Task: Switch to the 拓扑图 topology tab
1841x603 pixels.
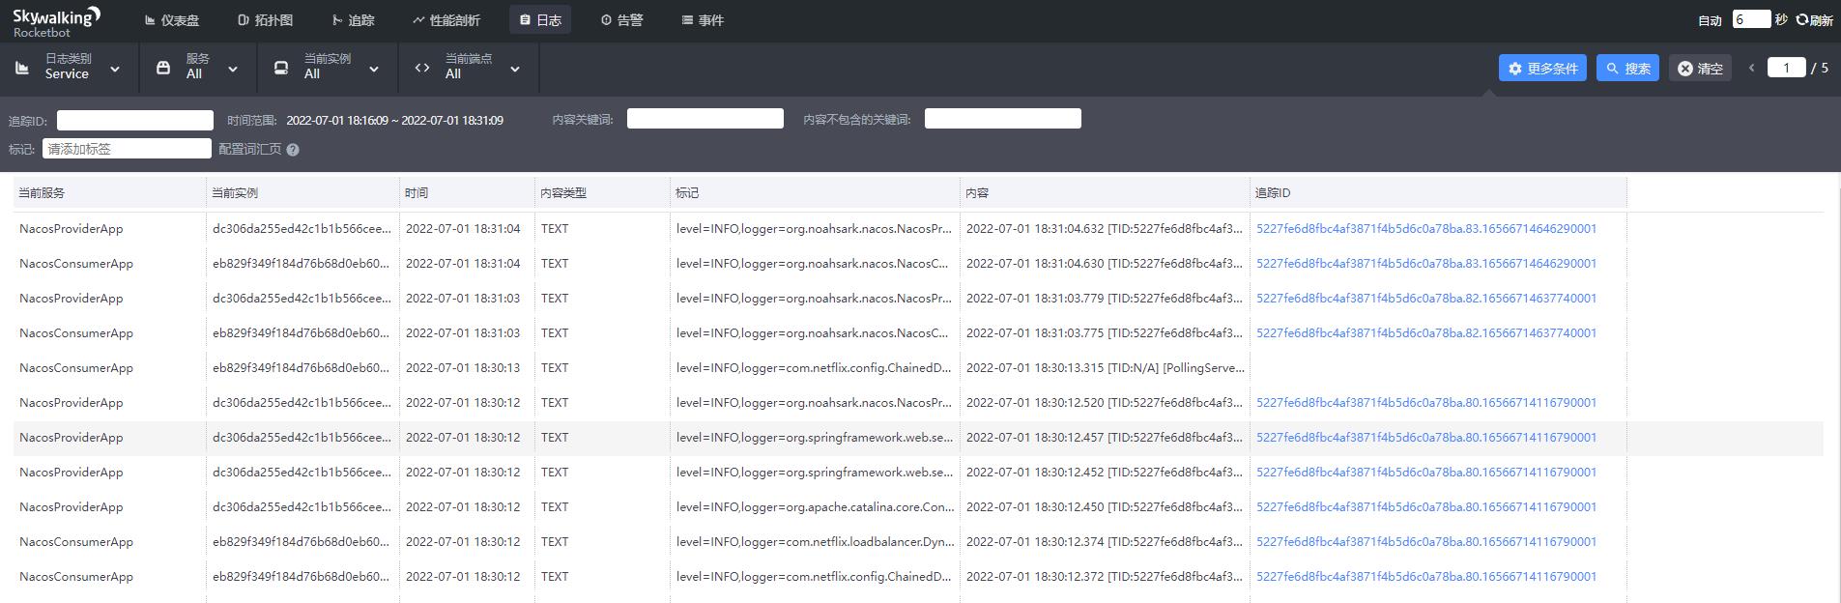Action: tap(266, 20)
